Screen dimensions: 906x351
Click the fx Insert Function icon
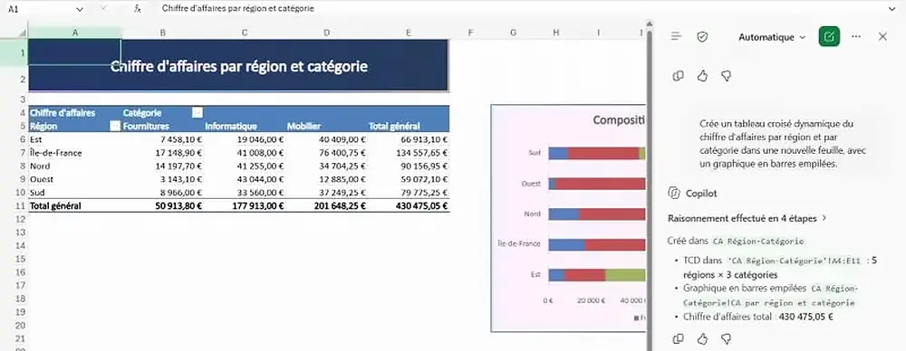137,9
